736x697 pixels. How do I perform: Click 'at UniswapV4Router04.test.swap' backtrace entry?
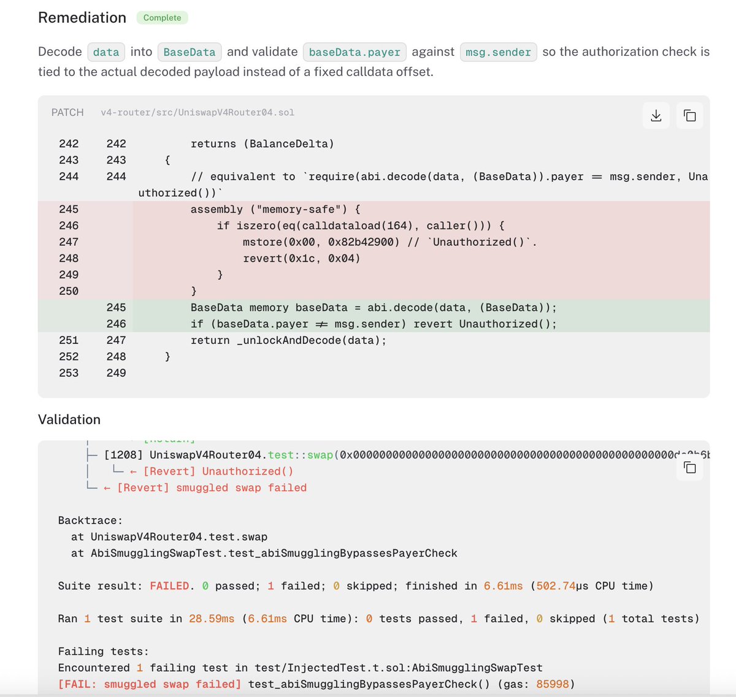click(169, 537)
